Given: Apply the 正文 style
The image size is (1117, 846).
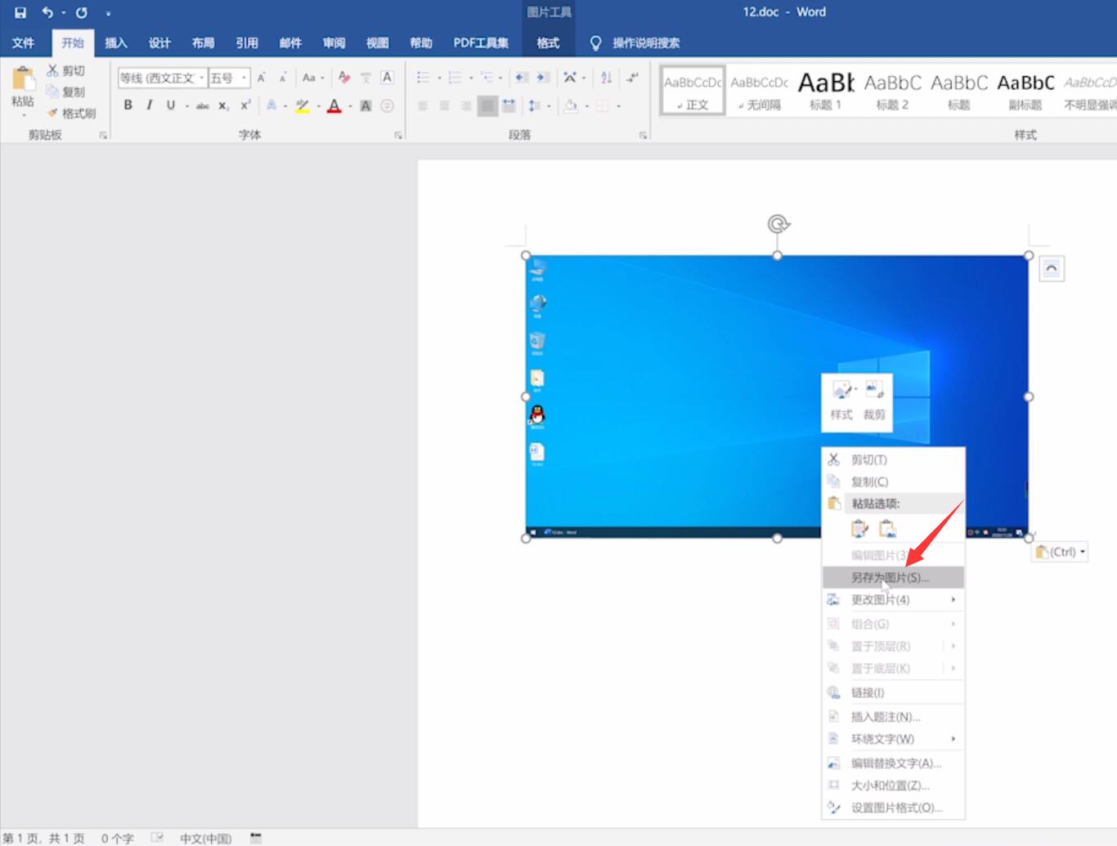Looking at the screenshot, I should [x=693, y=91].
